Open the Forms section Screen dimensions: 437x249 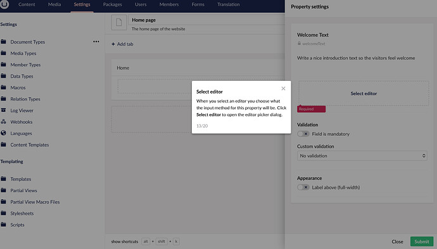(198, 4)
